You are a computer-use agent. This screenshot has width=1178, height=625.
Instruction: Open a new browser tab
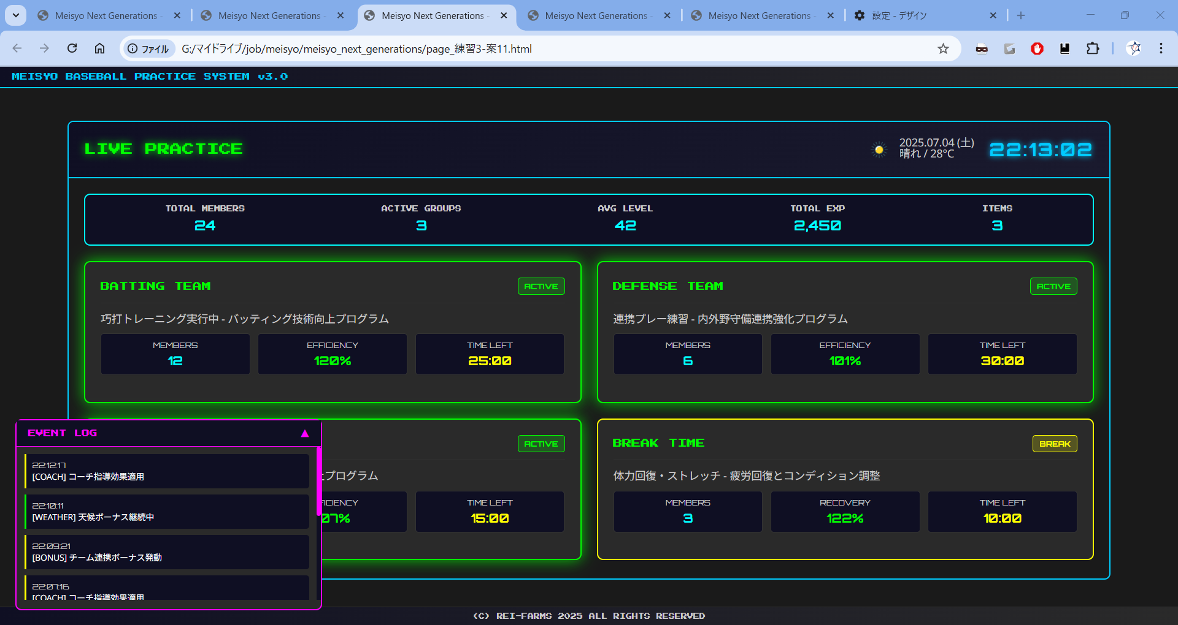(1021, 15)
